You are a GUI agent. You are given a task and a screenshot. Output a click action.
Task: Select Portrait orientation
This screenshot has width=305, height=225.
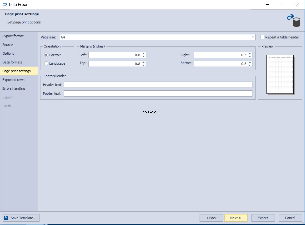(46, 55)
